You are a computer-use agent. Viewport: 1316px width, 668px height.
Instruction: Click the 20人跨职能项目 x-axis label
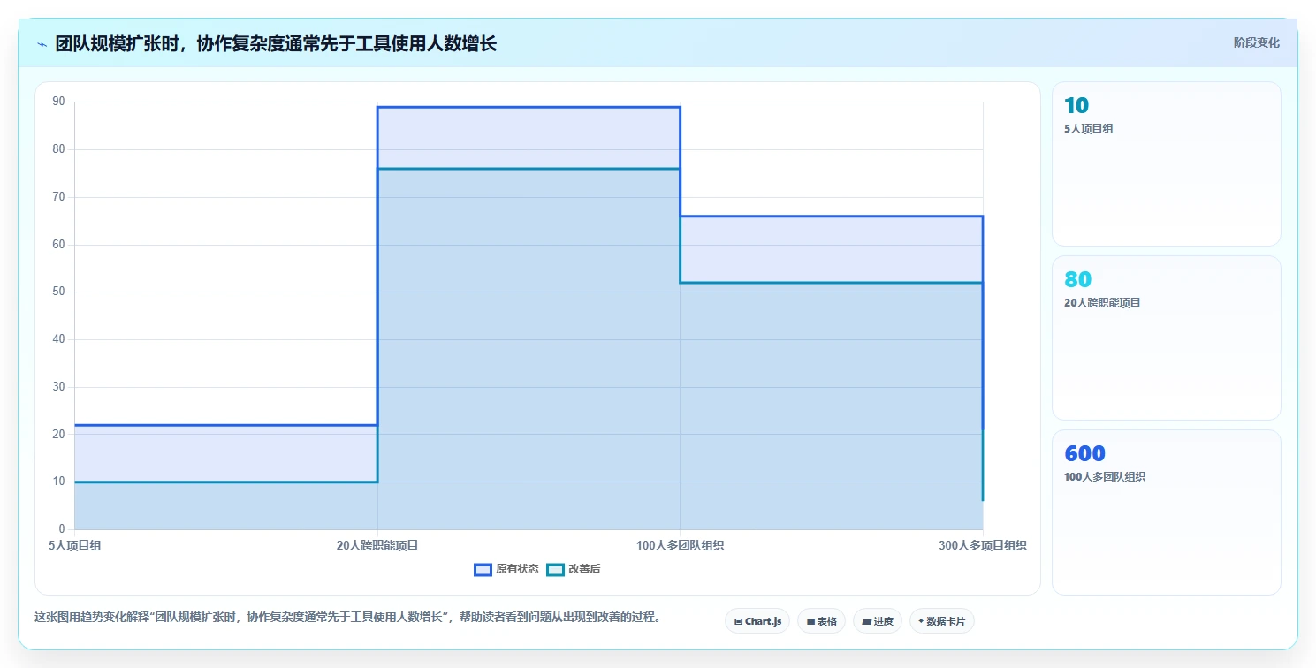click(x=377, y=546)
